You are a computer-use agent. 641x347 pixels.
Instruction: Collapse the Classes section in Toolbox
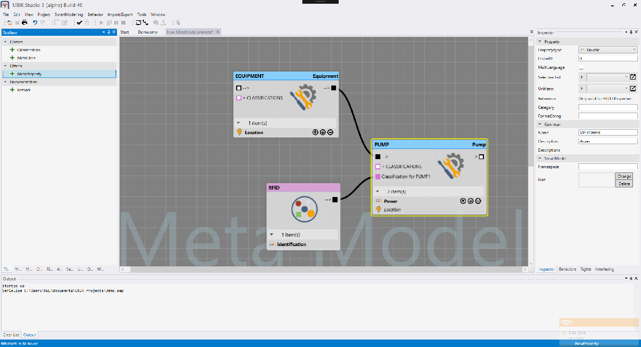point(5,42)
